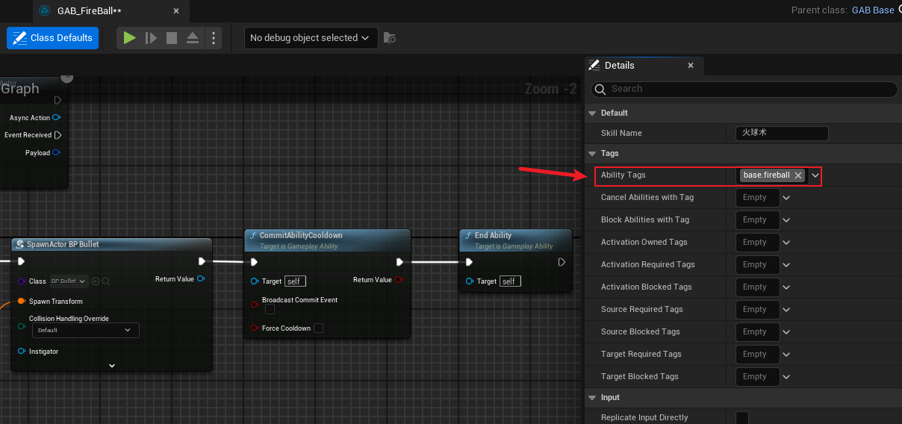Enable the Force Cooldown checkbox
Image resolution: width=902 pixels, height=424 pixels.
(319, 328)
